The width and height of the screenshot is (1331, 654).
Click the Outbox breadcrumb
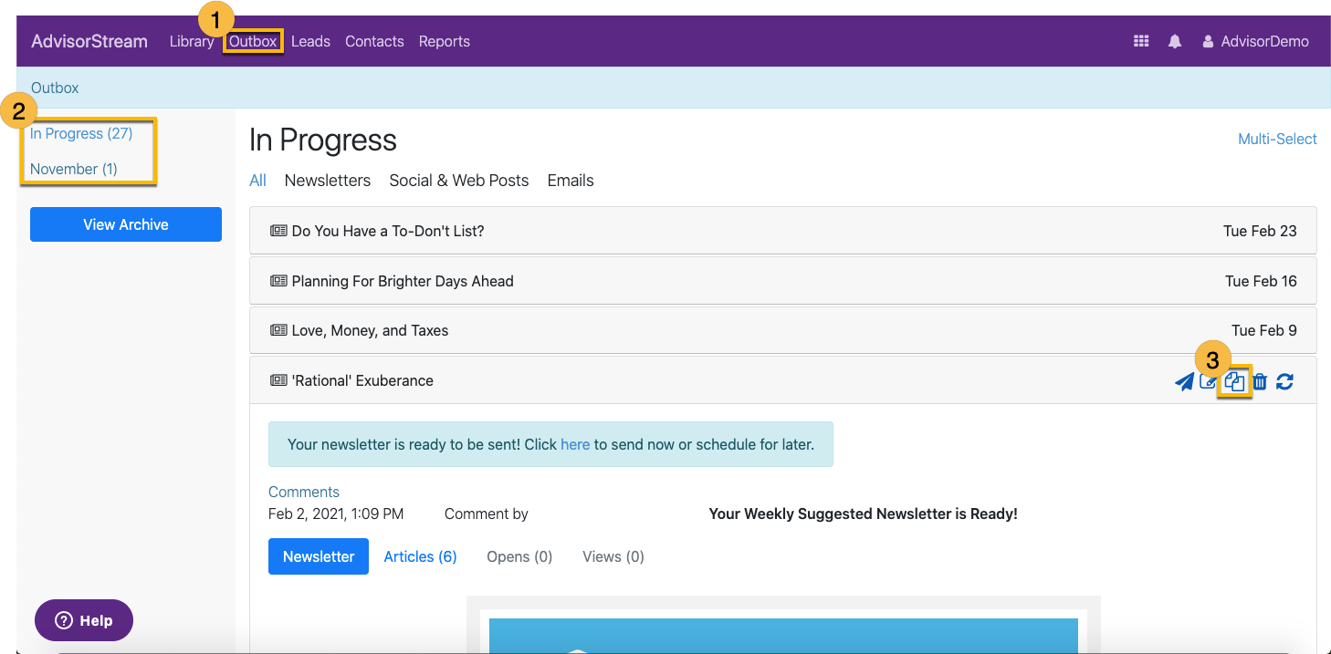pyautogui.click(x=55, y=88)
